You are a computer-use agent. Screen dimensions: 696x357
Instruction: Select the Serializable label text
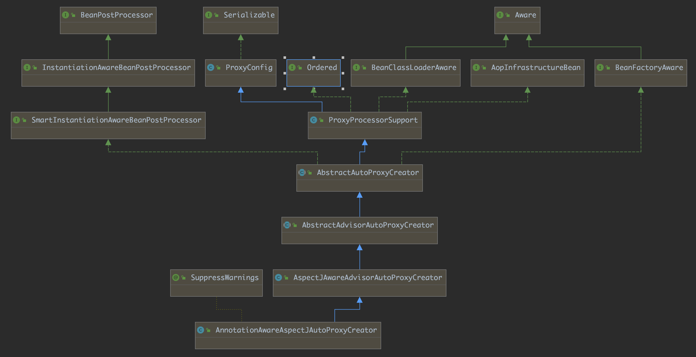pos(249,15)
